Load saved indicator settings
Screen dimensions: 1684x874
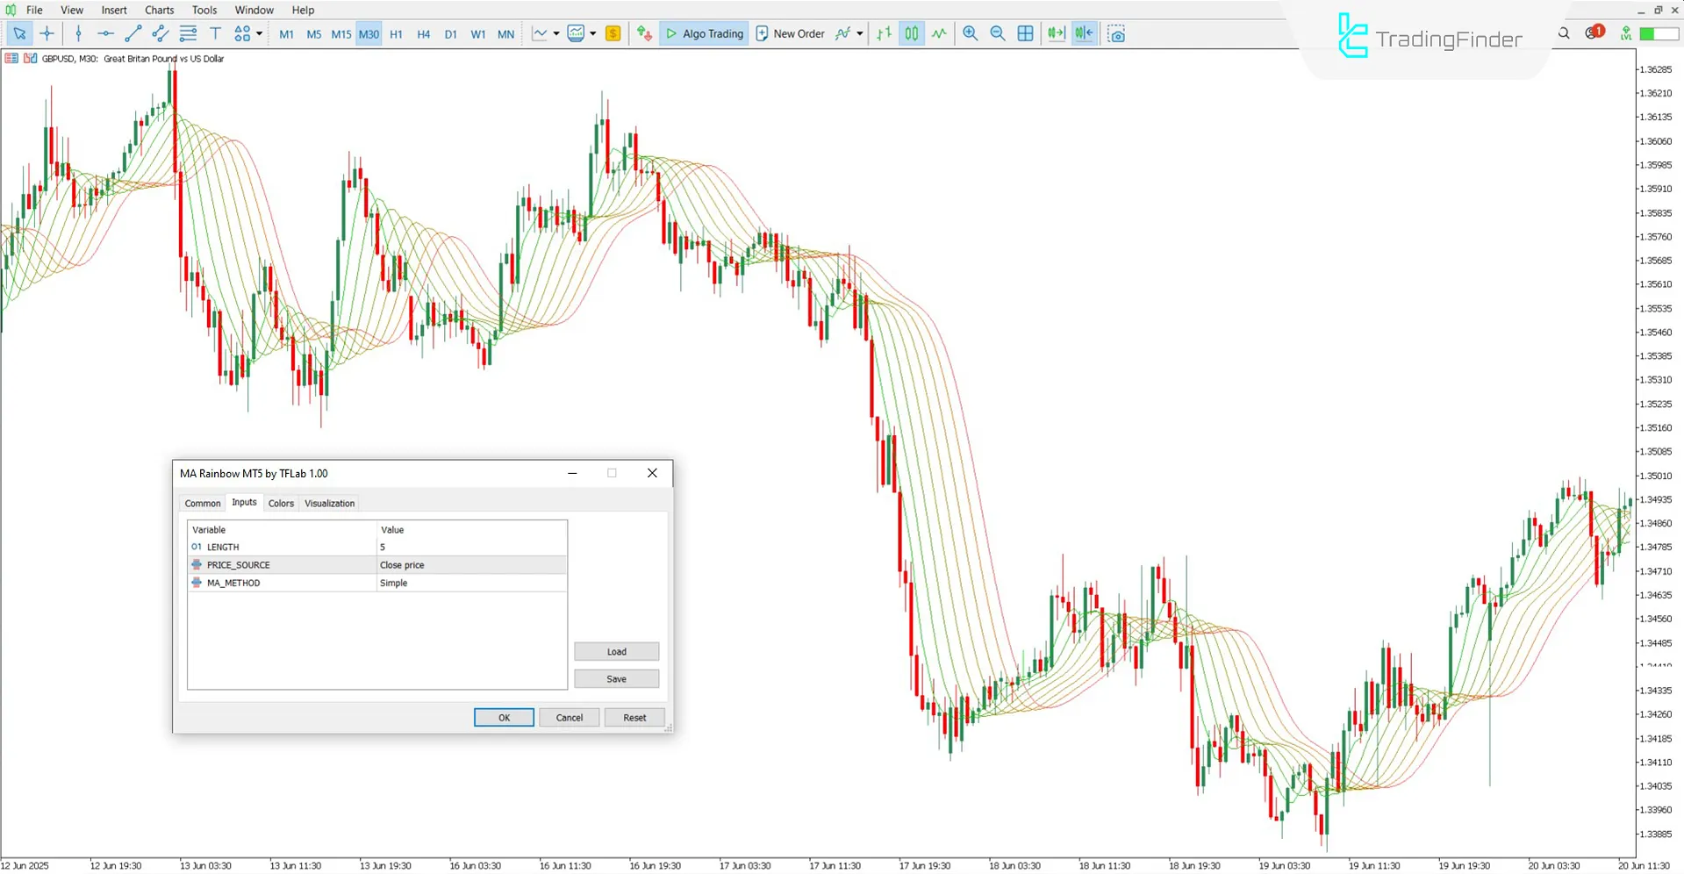[x=616, y=651]
